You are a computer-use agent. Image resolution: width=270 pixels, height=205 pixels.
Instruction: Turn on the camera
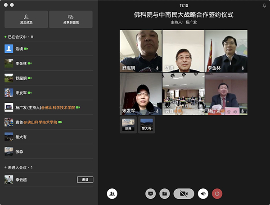tap(184, 194)
